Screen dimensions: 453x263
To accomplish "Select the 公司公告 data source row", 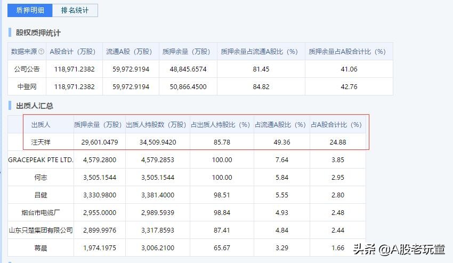I will pos(27,69).
